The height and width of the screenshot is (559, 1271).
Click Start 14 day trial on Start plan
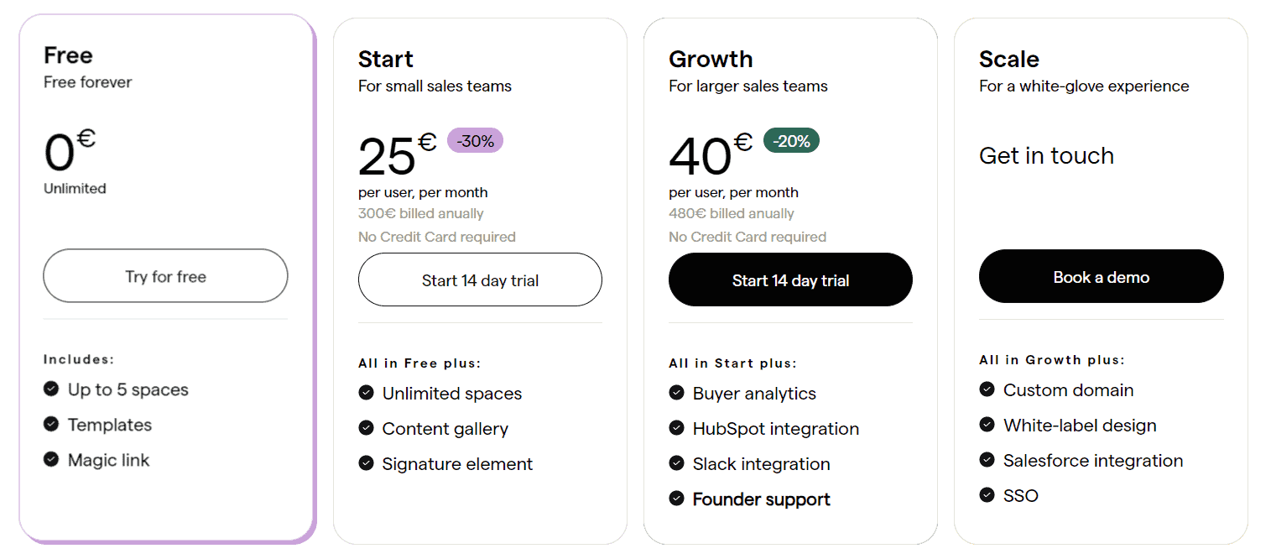click(x=479, y=279)
